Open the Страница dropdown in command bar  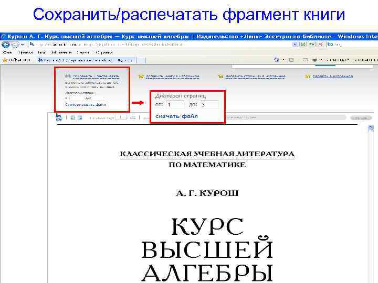pyautogui.click(x=338, y=60)
